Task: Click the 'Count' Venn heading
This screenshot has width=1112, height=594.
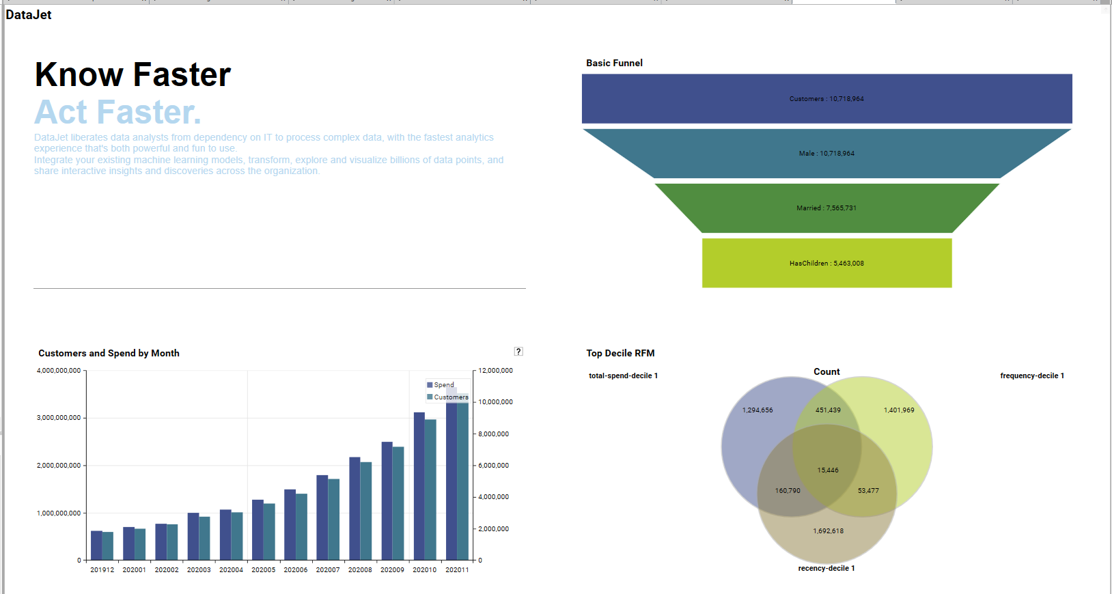Action: [x=826, y=372]
